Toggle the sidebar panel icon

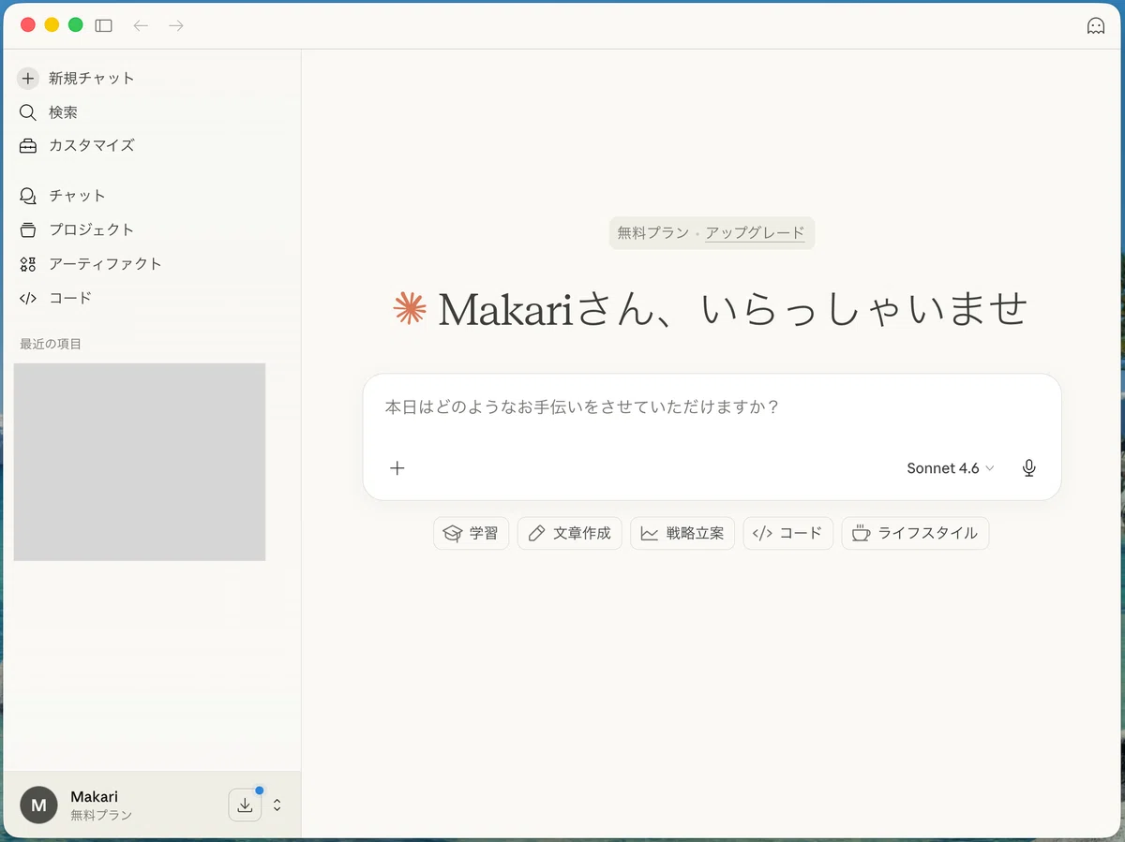point(104,25)
